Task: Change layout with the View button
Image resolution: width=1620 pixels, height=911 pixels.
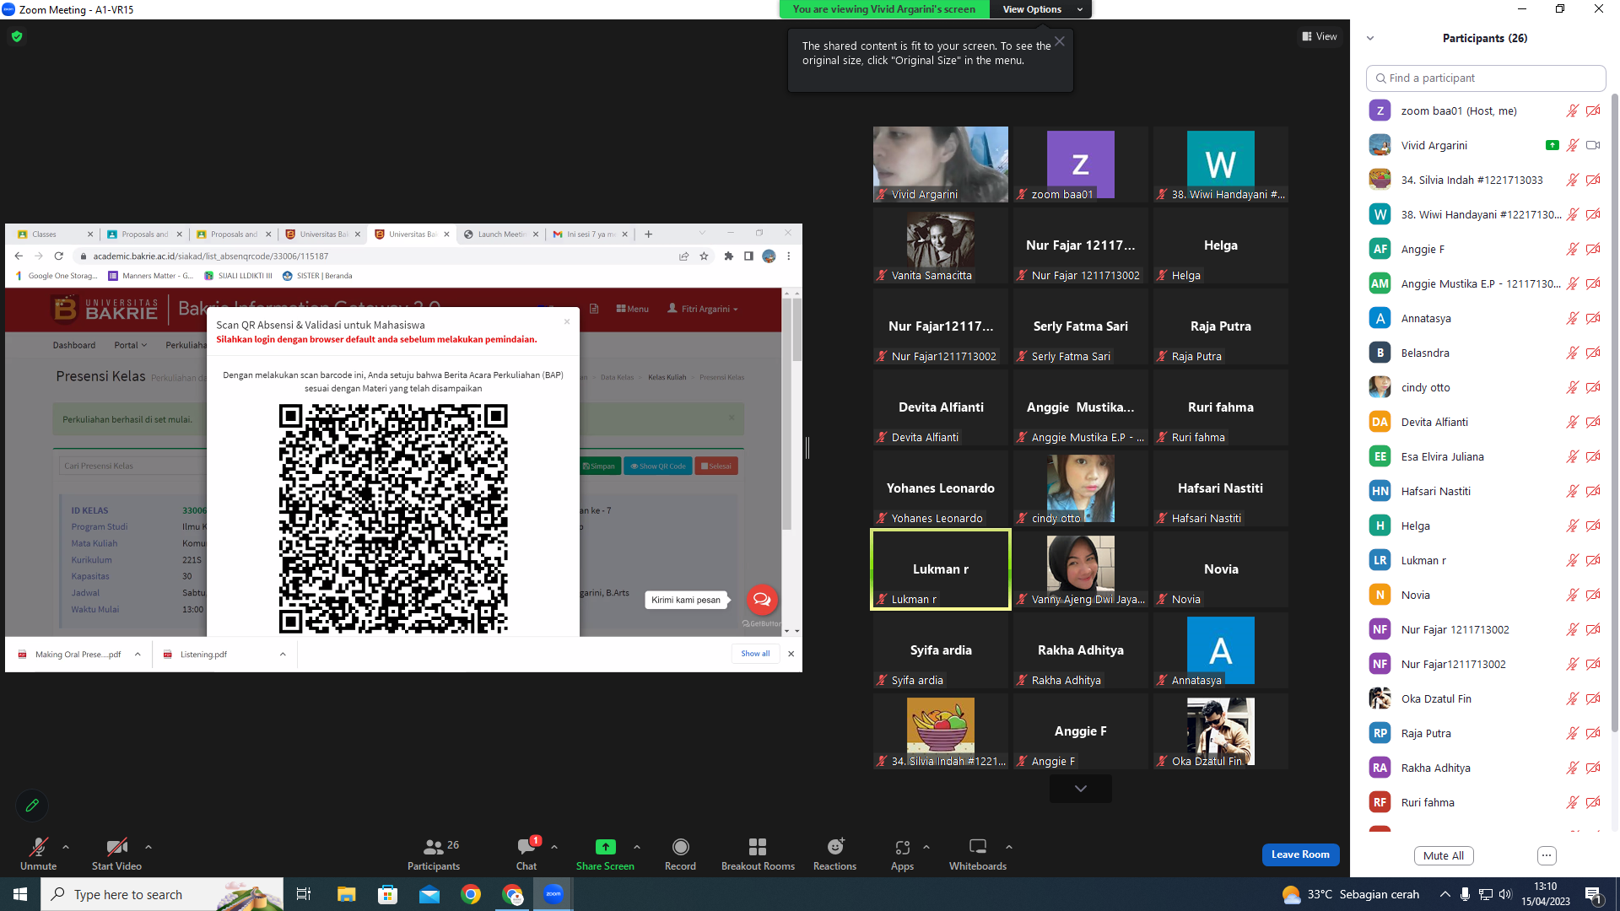Action: point(1320,36)
